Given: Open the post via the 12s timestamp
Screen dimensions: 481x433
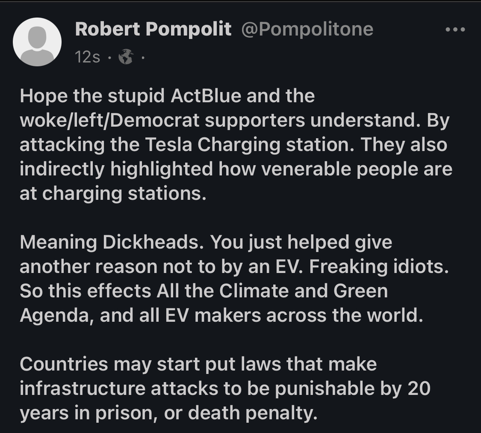Looking at the screenshot, I should click(87, 57).
